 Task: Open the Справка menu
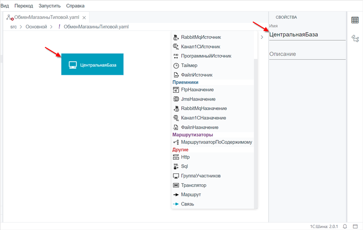(75, 6)
